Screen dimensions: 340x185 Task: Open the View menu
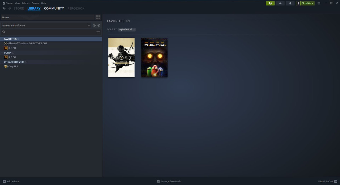click(x=17, y=3)
